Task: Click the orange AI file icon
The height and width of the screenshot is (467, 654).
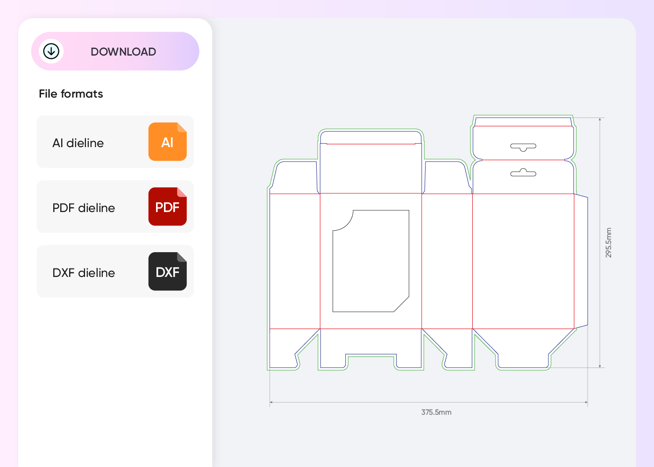Action: coord(168,142)
